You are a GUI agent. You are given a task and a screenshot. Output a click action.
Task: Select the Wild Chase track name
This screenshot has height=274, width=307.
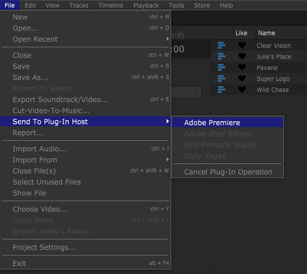tap(273, 90)
